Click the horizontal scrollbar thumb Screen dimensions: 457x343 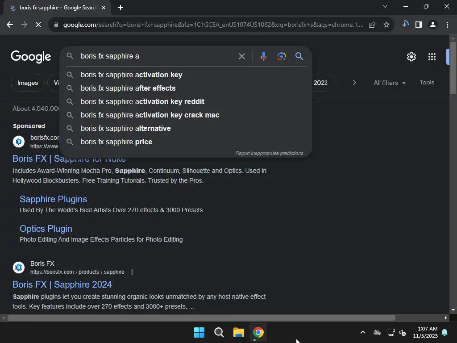201,318
